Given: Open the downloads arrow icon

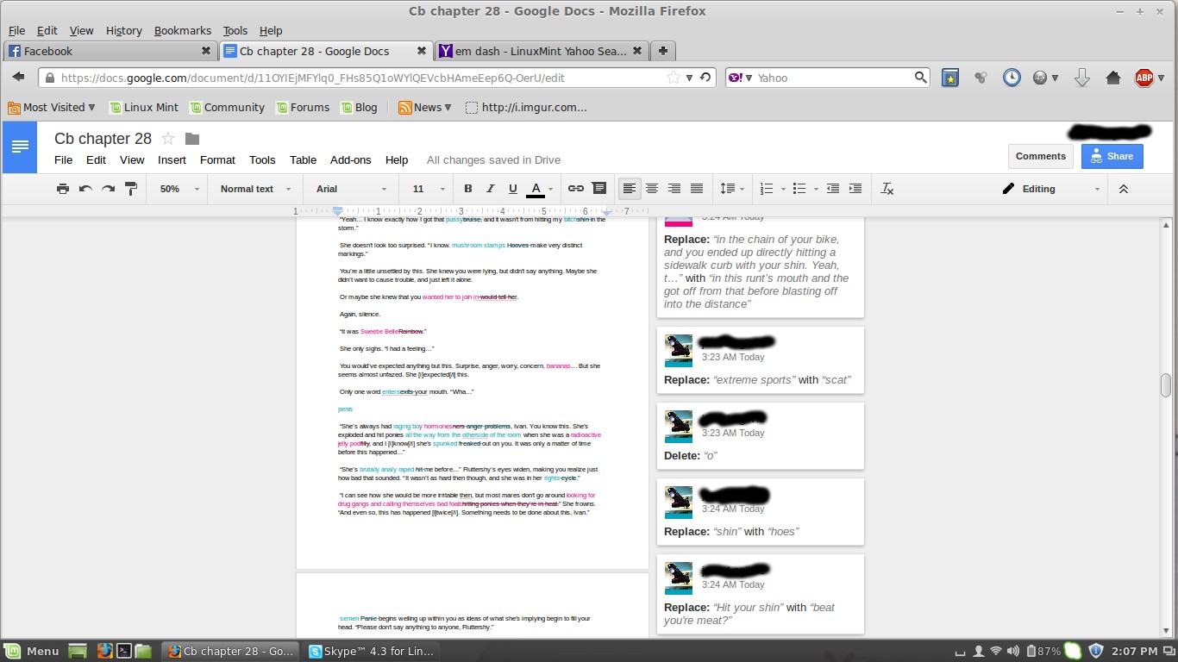Looking at the screenshot, I should click(1082, 78).
